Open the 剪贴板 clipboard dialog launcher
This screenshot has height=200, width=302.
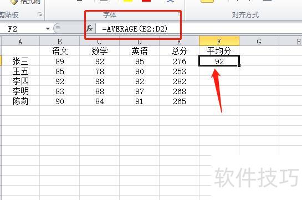pos(40,14)
